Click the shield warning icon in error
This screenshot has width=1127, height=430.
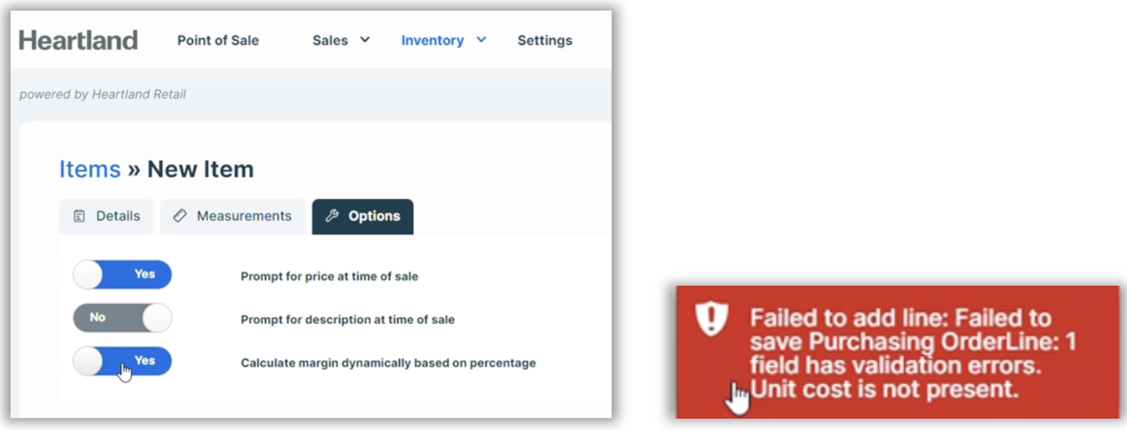711,318
